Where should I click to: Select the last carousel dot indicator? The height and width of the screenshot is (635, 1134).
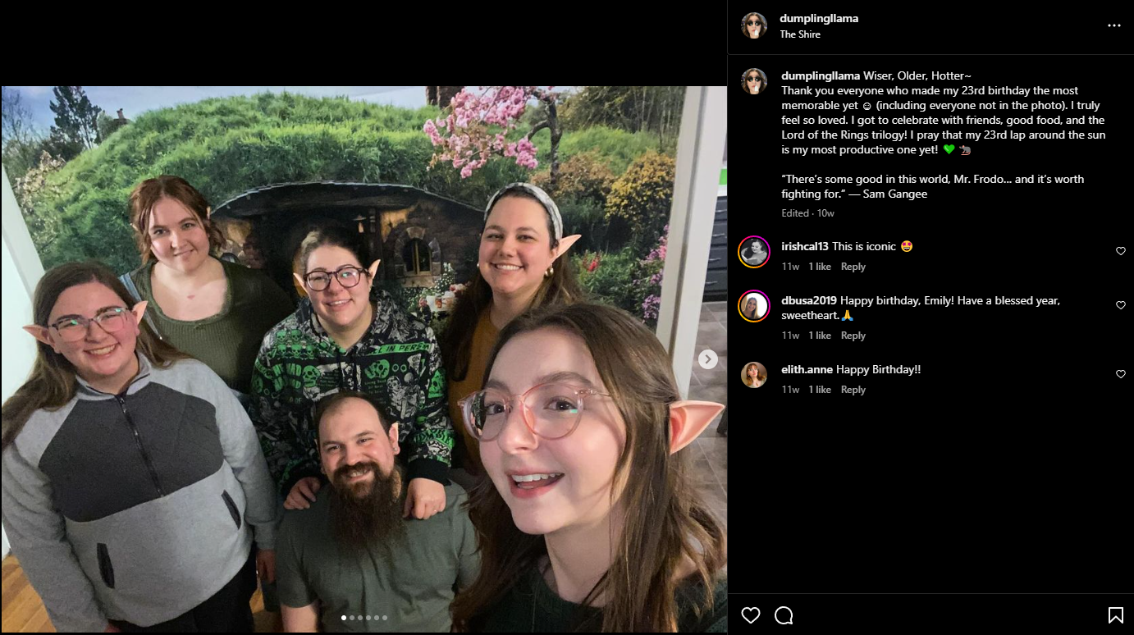385,618
